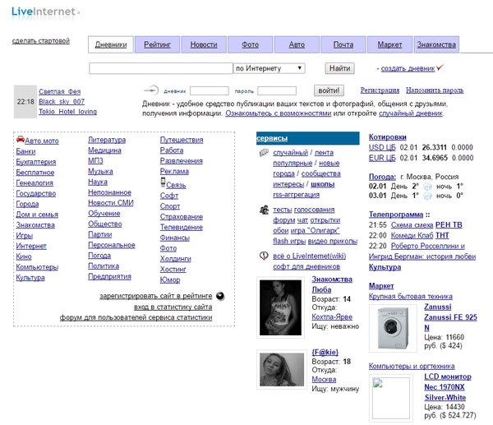This screenshot has height=425, width=493.
Task: Click the black round arrow icon after зарегистрировать сайт
Action: (220, 296)
